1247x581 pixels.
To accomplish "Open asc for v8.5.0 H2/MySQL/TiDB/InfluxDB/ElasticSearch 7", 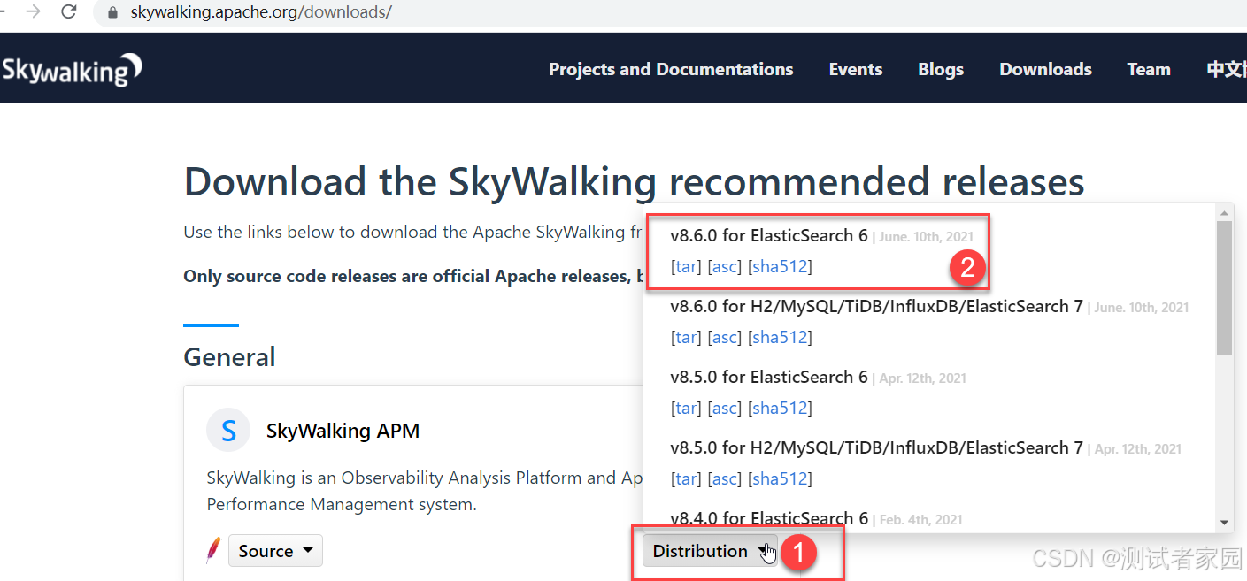I will [725, 478].
